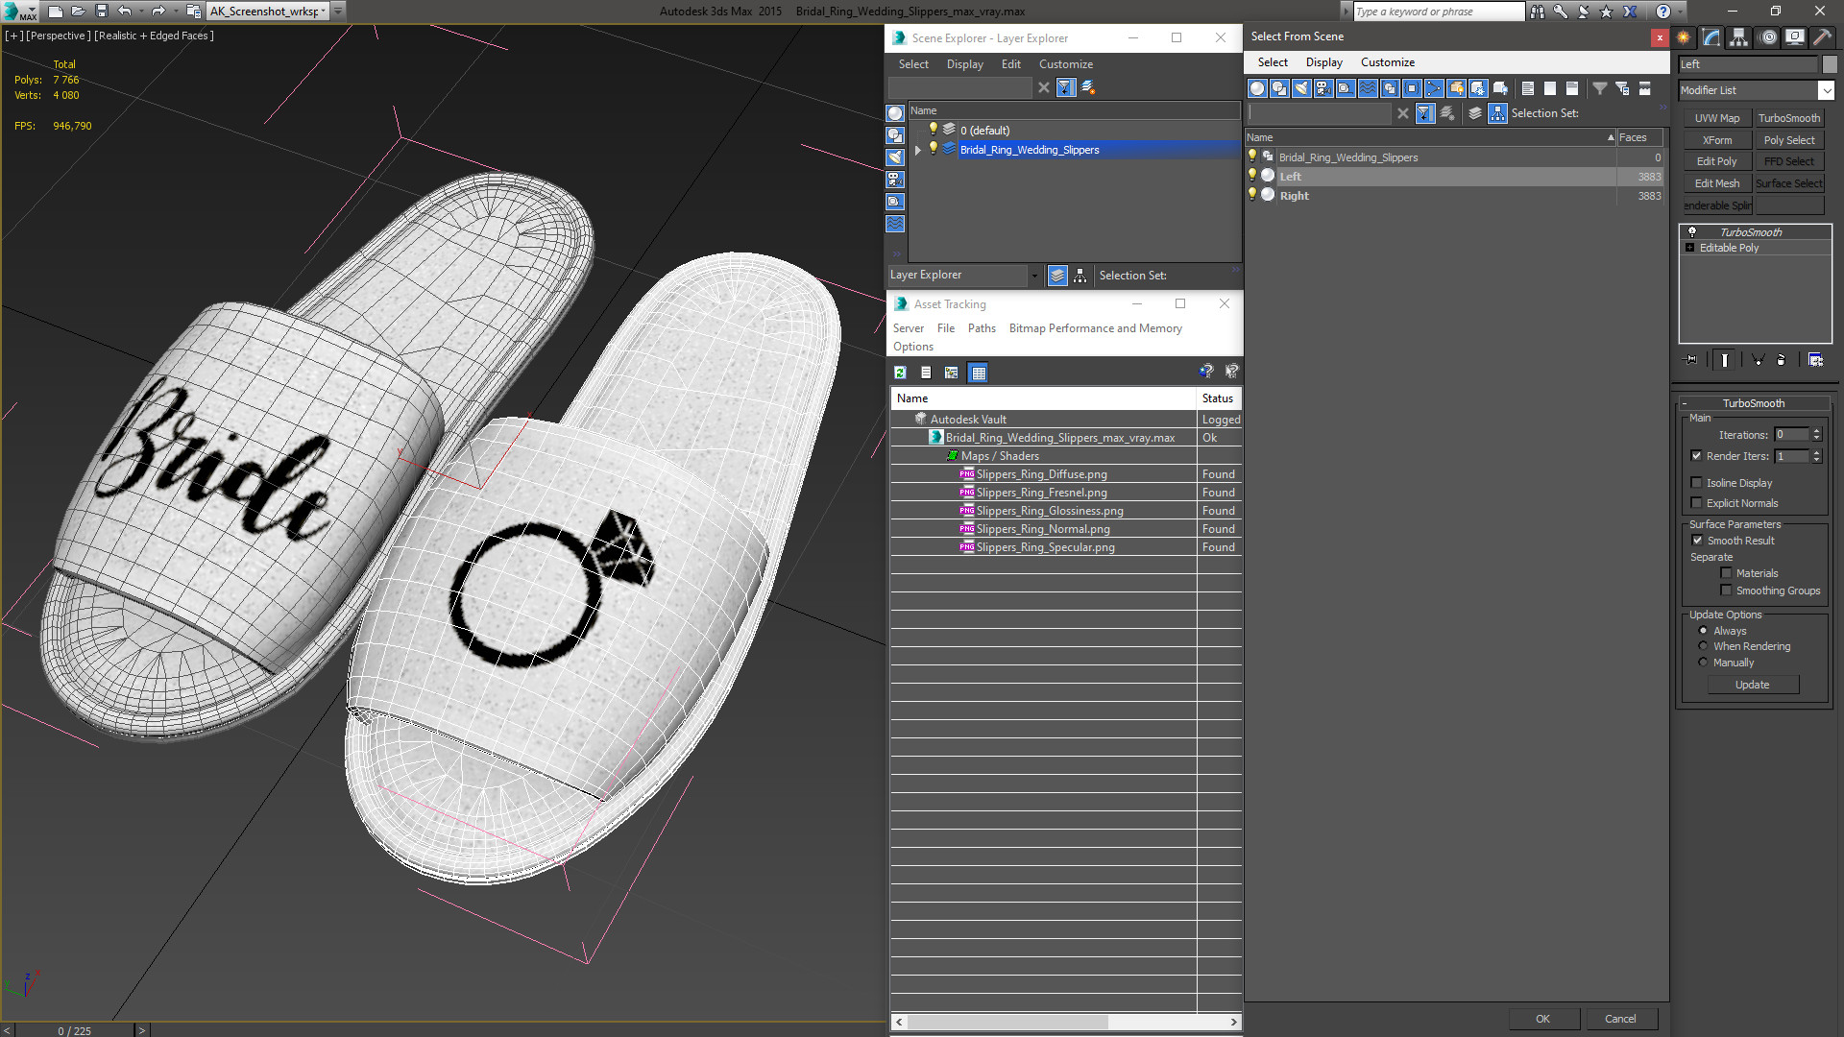Open the Modifier List dropdown
Viewport: 1844px width, 1037px height.
[x=1826, y=90]
